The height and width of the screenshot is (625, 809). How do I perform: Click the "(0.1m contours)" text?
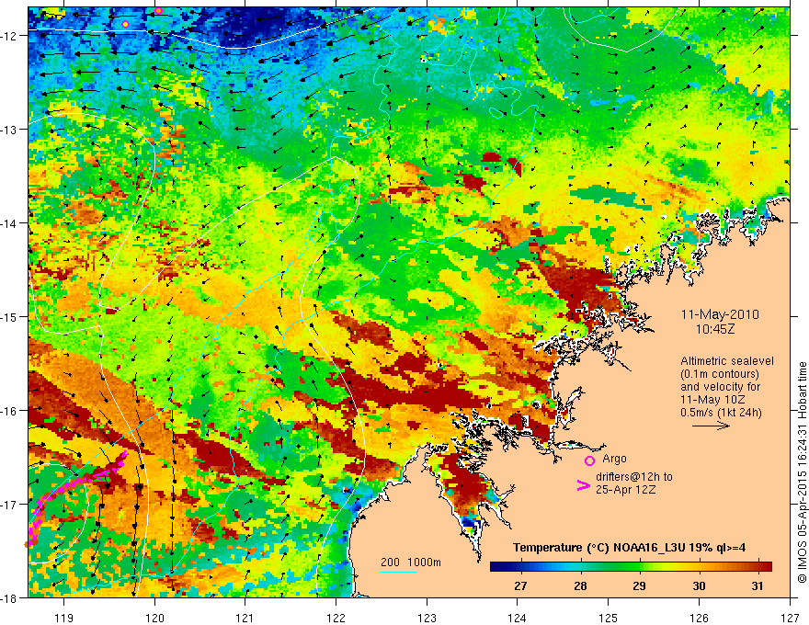[x=720, y=374]
